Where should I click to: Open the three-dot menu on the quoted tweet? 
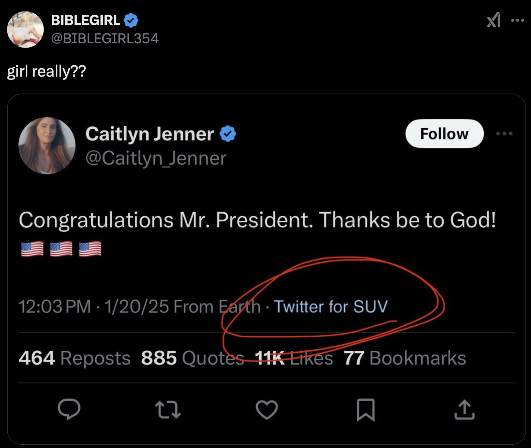pyautogui.click(x=504, y=134)
